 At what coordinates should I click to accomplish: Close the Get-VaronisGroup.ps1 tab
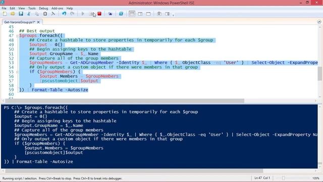tap(38, 22)
